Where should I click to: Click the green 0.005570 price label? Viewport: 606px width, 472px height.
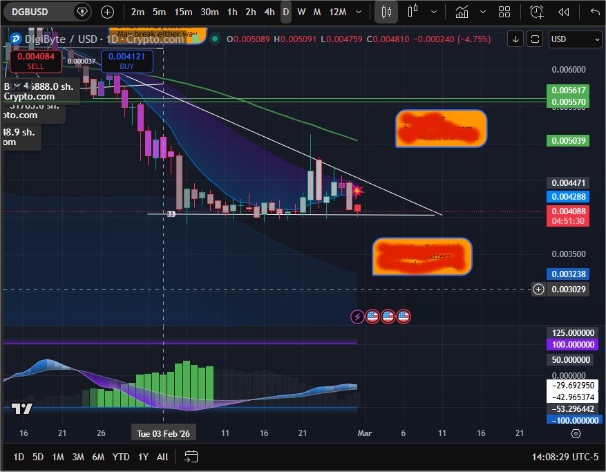[x=568, y=102]
